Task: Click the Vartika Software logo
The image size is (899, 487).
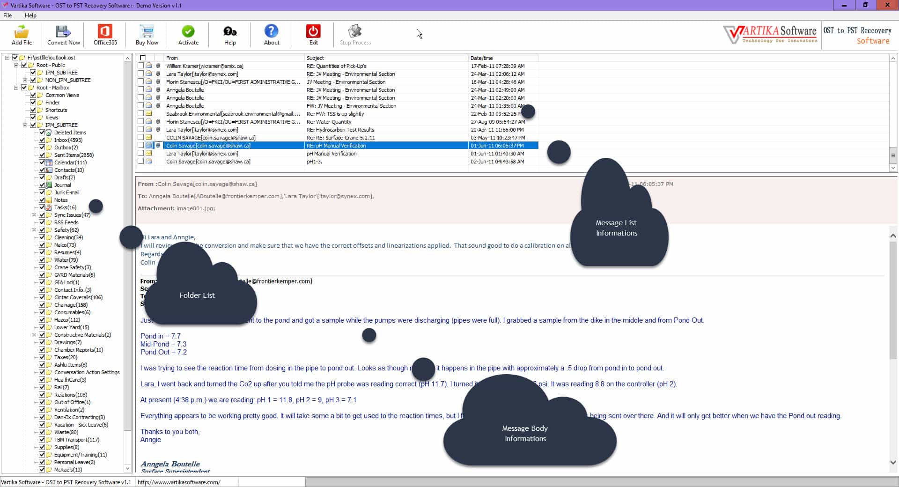Action: 771,34
